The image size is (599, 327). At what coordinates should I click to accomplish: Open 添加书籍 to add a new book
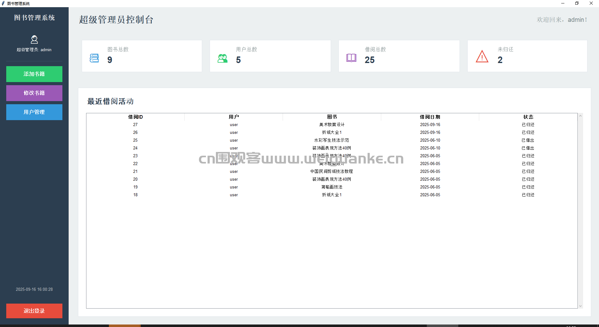coord(34,74)
